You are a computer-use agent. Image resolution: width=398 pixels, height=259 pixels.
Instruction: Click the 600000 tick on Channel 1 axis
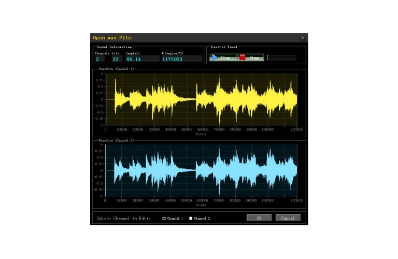click(x=203, y=129)
